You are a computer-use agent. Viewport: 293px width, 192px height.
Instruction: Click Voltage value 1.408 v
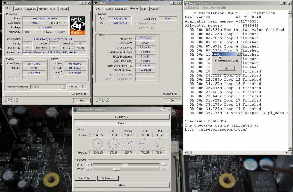60,32
